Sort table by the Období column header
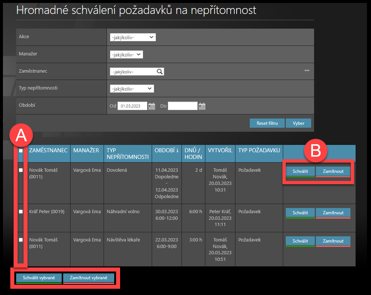Viewport: 371px width, 295px height. click(x=167, y=150)
